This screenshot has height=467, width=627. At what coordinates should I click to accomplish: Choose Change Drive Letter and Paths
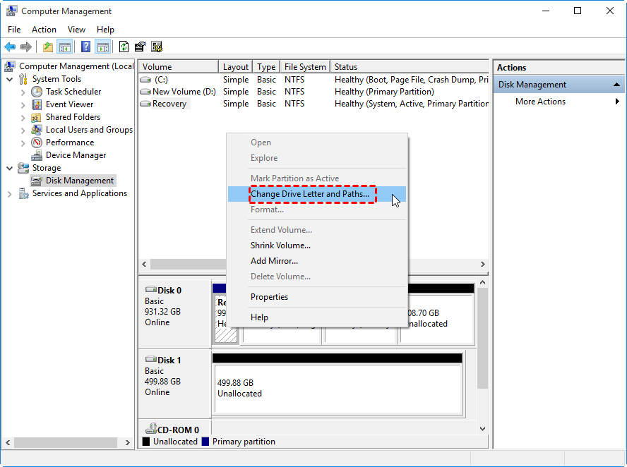pos(317,194)
